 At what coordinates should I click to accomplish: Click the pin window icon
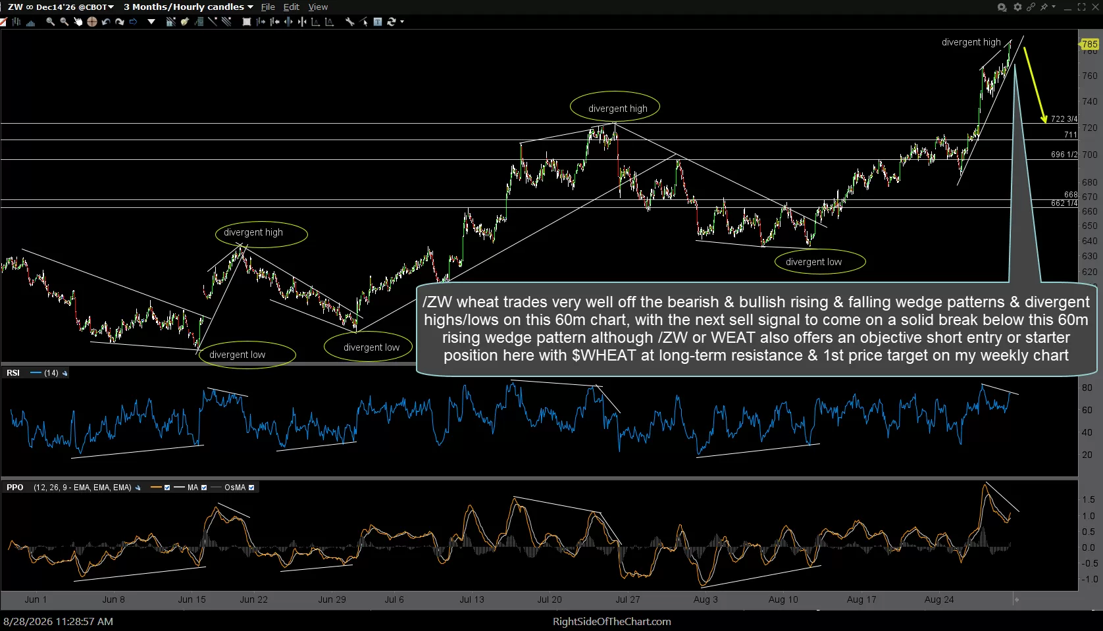click(1044, 7)
